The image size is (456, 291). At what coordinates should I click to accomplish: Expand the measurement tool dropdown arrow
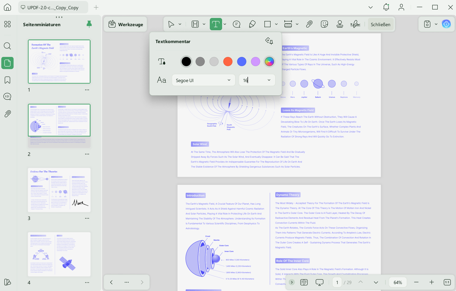coord(297,24)
